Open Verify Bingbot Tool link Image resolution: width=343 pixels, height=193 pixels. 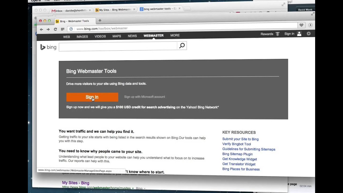pyautogui.click(x=237, y=144)
